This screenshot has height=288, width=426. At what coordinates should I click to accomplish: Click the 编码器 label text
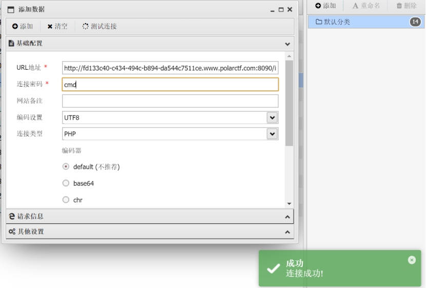click(x=72, y=150)
